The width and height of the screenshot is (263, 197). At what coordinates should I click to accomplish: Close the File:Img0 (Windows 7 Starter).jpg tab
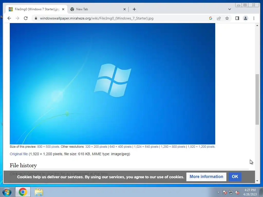63,9
